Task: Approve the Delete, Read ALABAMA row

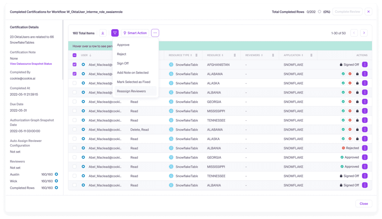Action: [x=343, y=130]
